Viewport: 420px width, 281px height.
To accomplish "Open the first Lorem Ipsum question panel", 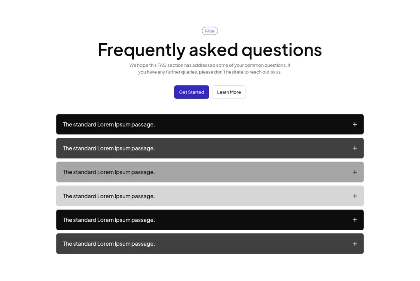I will tap(210, 124).
